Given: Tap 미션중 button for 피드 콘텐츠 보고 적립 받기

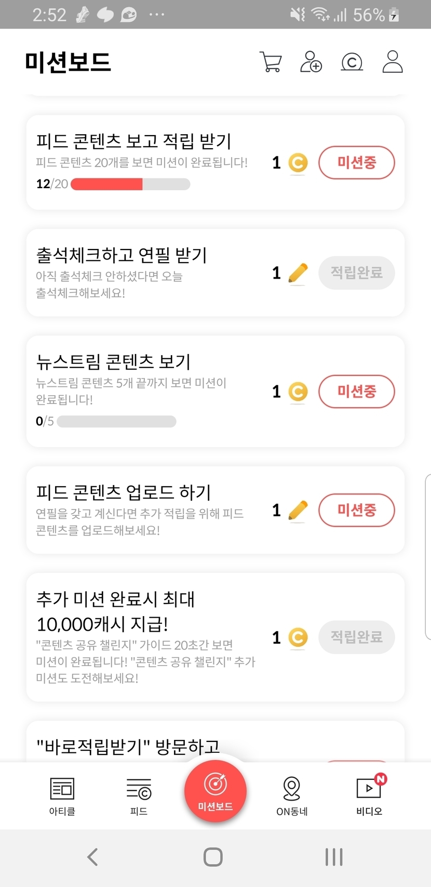Looking at the screenshot, I should [x=356, y=163].
